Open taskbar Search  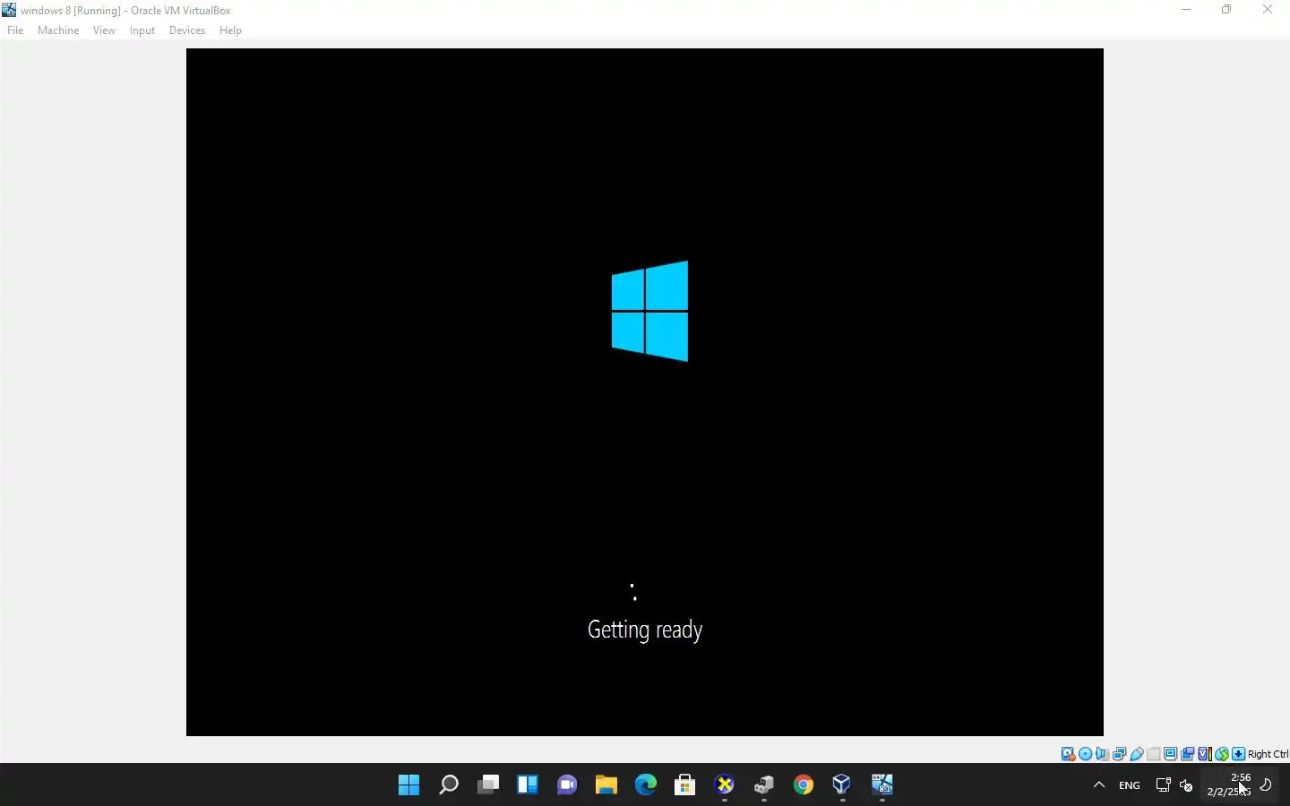pos(449,785)
